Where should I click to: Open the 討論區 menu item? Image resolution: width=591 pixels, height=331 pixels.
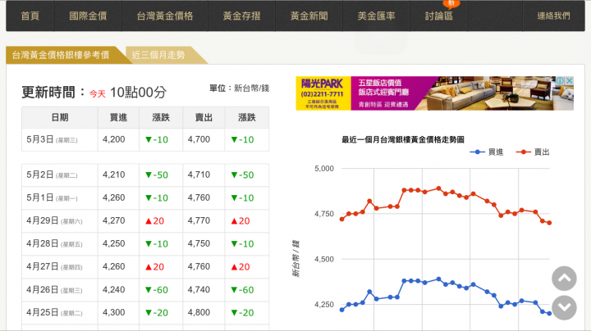click(438, 16)
